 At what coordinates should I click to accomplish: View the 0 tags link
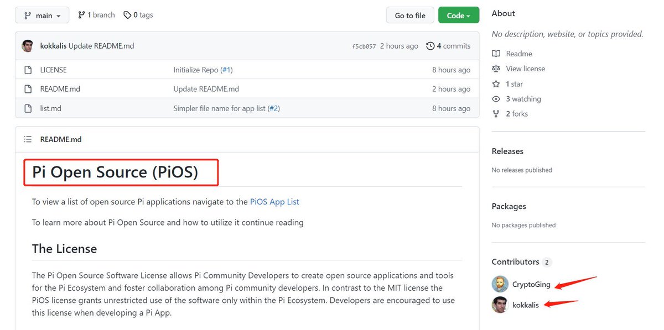click(x=138, y=15)
